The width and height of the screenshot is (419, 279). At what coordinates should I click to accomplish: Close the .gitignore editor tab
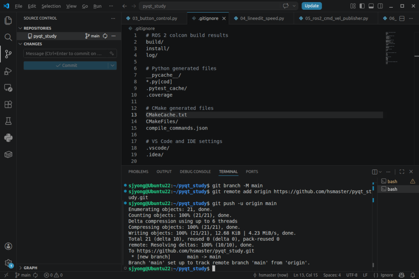click(224, 18)
